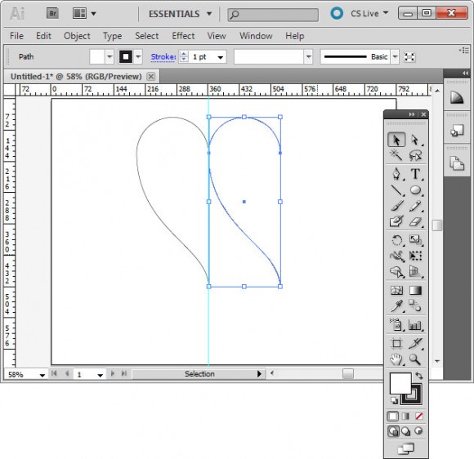The width and height of the screenshot is (474, 459).
Task: Open the zoom level 58% dropdown
Action: (x=42, y=375)
